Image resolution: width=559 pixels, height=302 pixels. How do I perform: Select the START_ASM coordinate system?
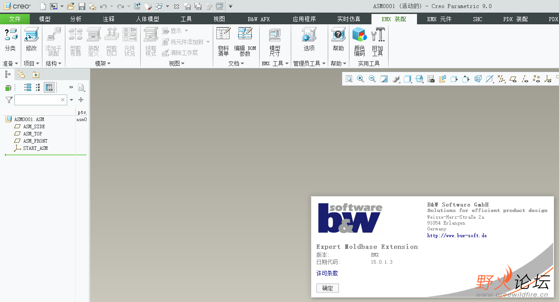pos(35,148)
